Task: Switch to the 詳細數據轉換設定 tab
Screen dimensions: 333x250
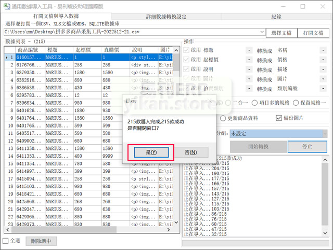Action: [167, 17]
